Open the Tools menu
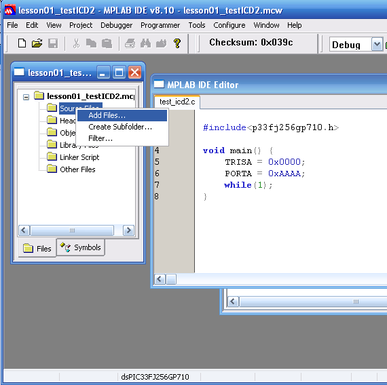Image resolution: width=387 pixels, height=385 pixels. [x=197, y=25]
